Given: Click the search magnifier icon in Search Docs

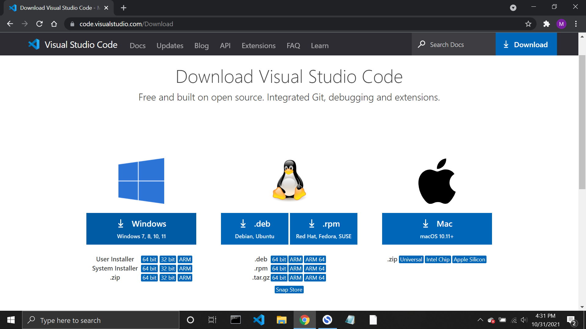Looking at the screenshot, I should click(421, 44).
